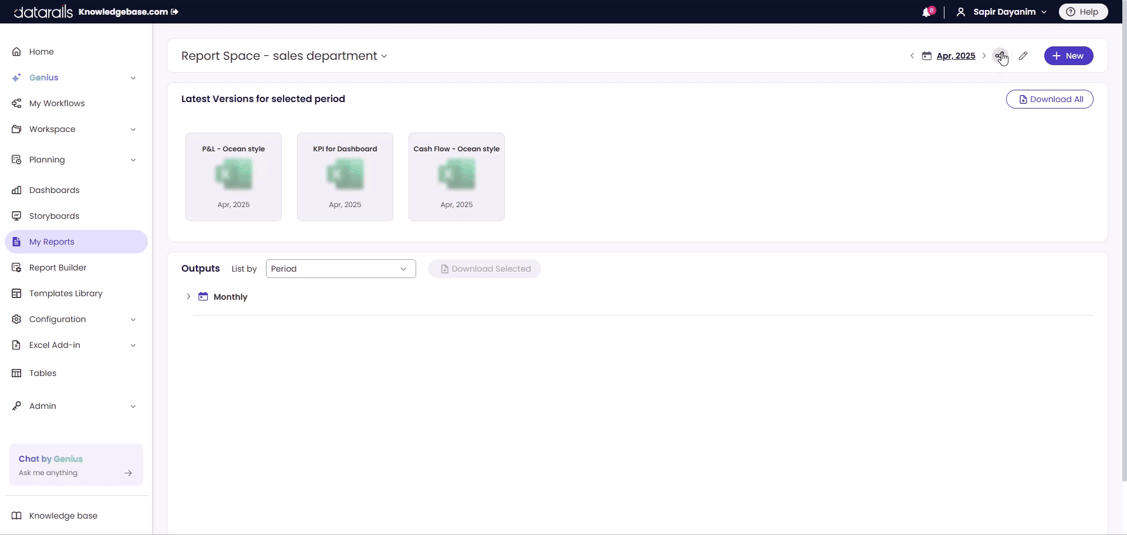This screenshot has height=535, width=1127.
Task: Go to next period arrow
Action: pos(984,56)
